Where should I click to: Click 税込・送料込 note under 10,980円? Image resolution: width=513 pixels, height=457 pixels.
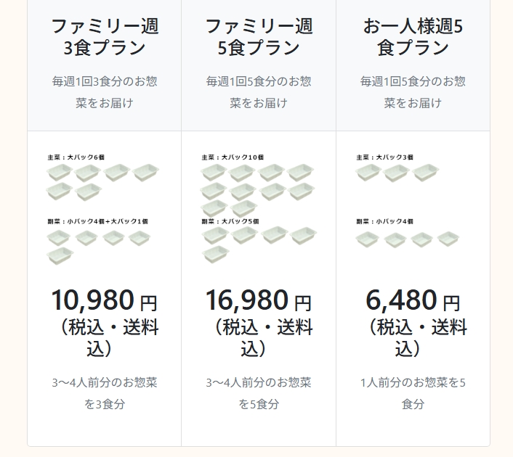click(105, 337)
